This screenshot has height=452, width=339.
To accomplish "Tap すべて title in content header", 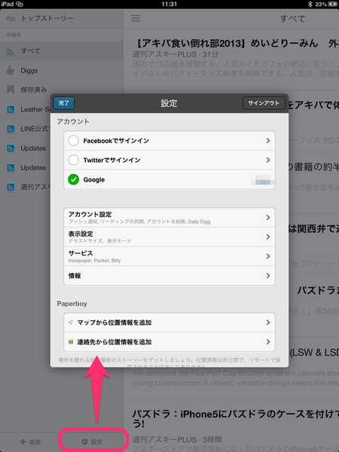I will click(x=292, y=19).
